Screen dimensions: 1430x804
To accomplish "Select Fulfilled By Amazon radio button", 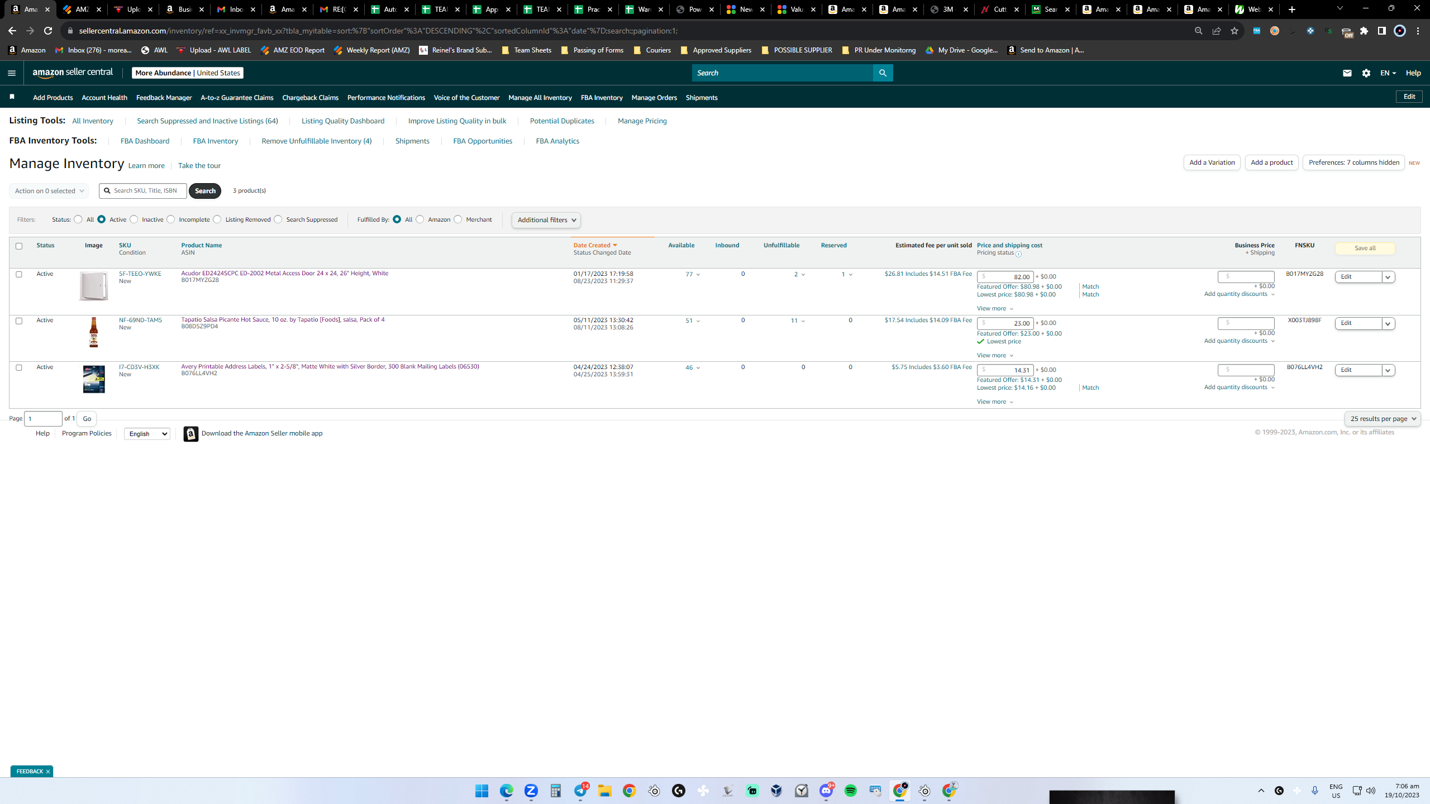I will pyautogui.click(x=420, y=219).
